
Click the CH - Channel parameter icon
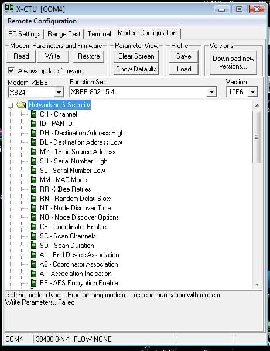(x=33, y=114)
